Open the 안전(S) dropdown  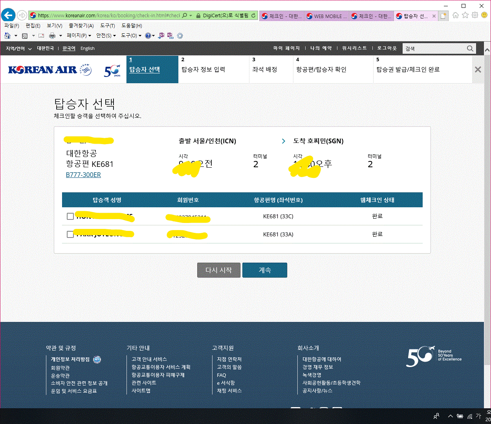coord(106,36)
